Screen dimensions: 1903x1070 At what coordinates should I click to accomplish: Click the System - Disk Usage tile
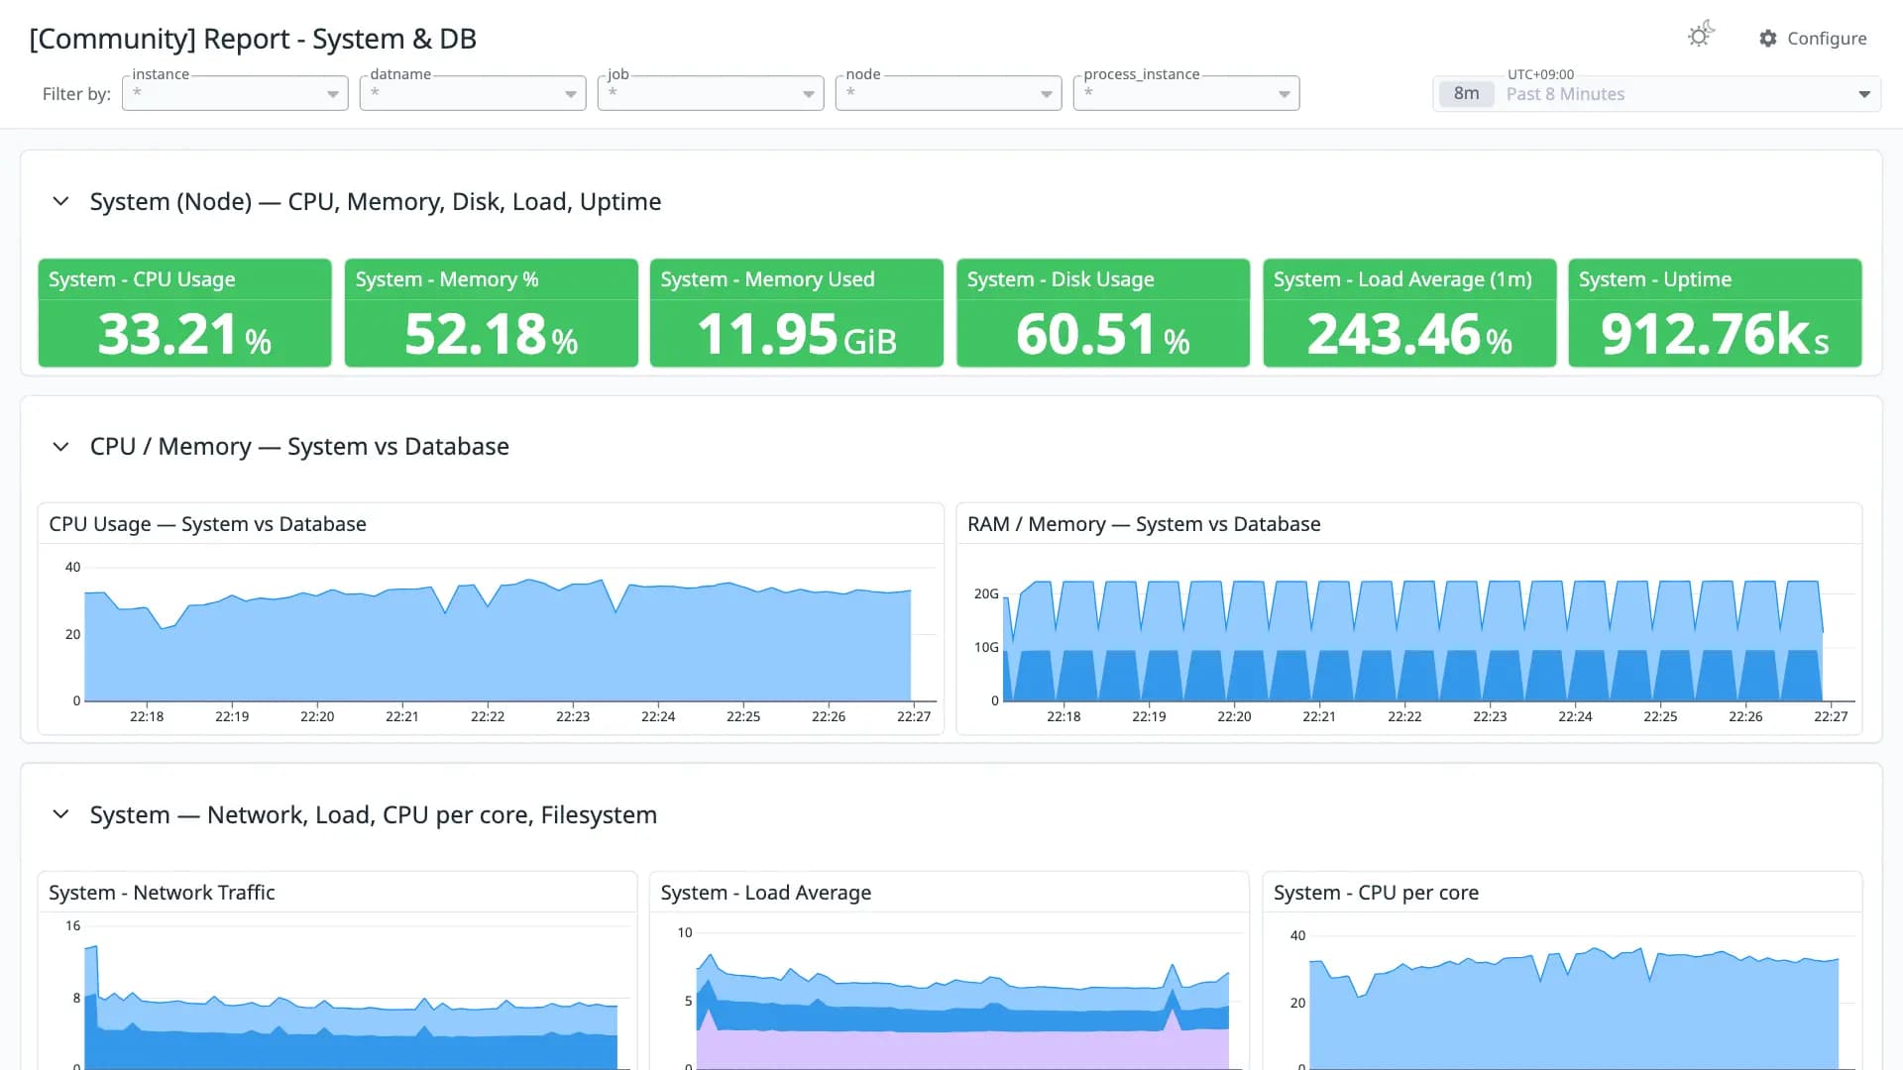(x=1103, y=313)
